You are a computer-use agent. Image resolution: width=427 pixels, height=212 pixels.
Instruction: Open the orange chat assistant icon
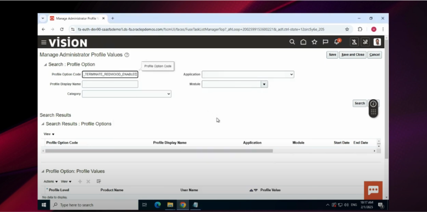point(373,190)
